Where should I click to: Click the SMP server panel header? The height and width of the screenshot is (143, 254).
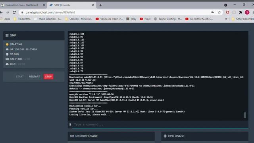tap(34, 35)
